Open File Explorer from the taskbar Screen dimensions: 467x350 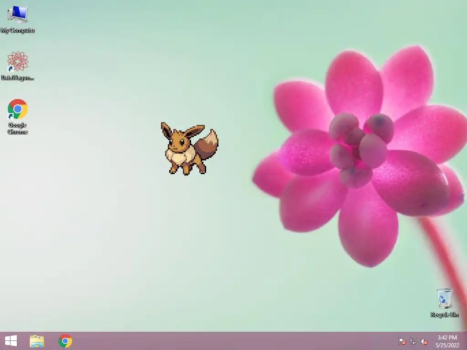click(37, 341)
